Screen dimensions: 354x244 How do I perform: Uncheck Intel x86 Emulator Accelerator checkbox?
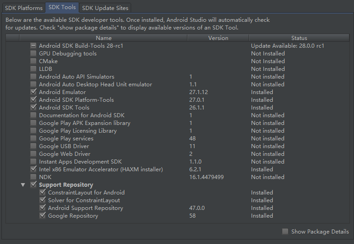click(x=34, y=169)
